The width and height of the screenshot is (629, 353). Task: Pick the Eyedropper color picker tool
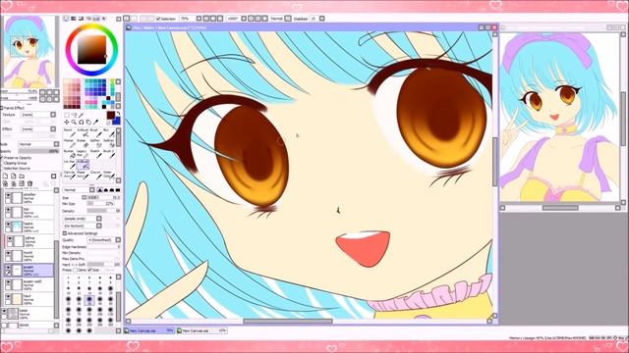click(95, 122)
